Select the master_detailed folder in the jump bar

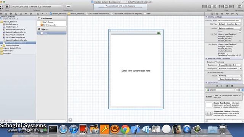click(x=76, y=14)
